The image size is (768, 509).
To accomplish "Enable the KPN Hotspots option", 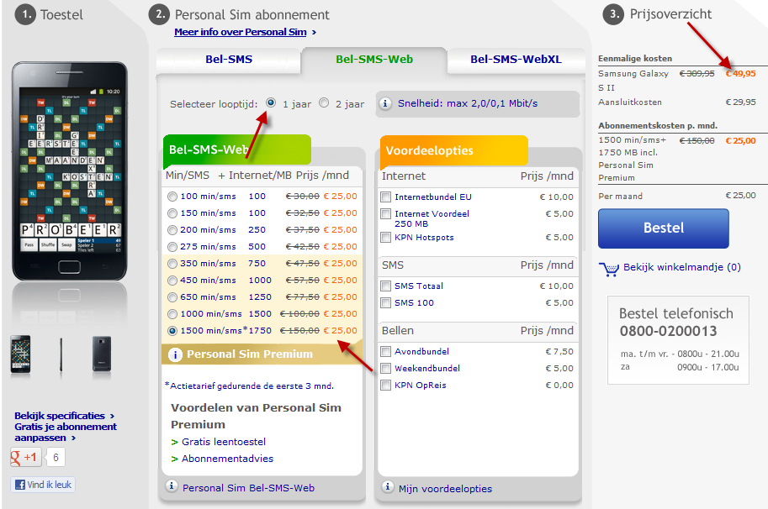I will [386, 237].
